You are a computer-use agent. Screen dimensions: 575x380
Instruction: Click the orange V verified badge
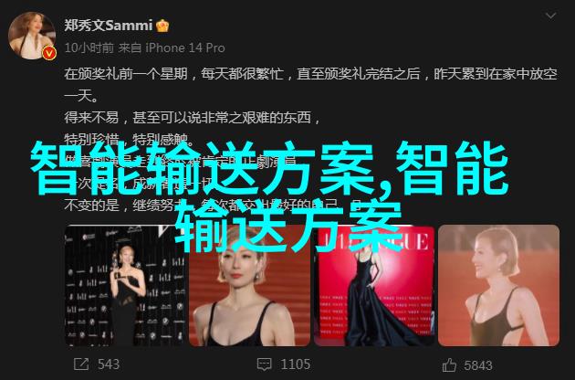[x=49, y=54]
